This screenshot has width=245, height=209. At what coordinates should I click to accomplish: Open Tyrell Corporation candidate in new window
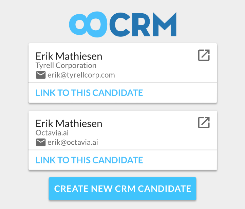click(x=204, y=55)
